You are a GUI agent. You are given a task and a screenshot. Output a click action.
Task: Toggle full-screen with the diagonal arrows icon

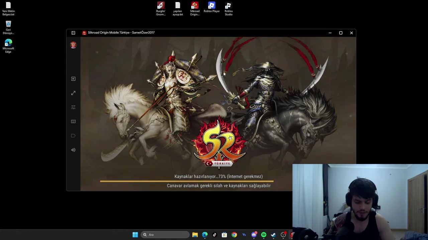tap(73, 93)
